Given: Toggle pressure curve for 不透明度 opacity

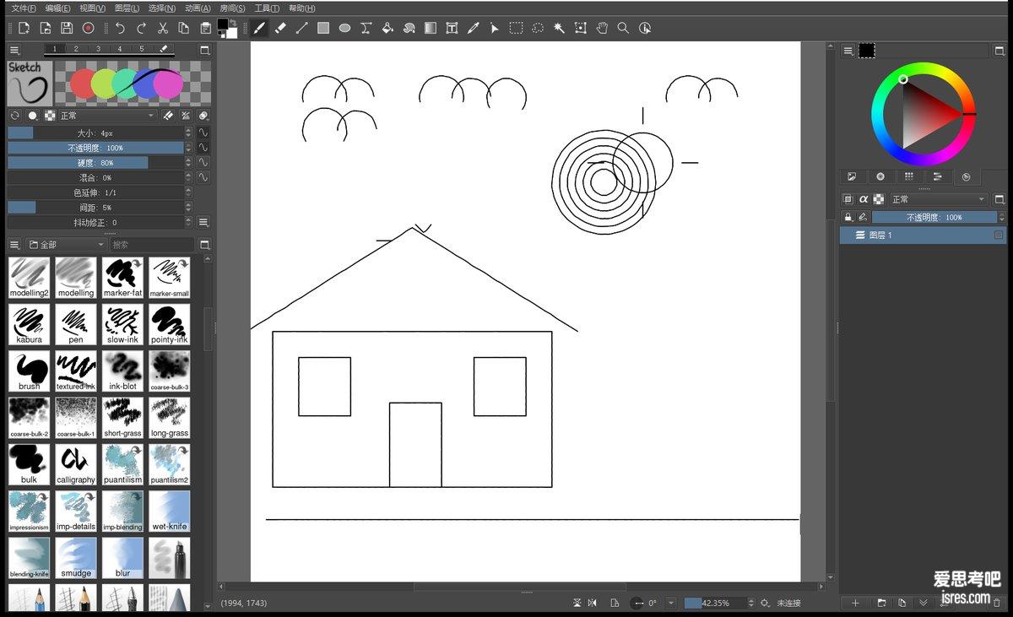Looking at the screenshot, I should click(203, 148).
